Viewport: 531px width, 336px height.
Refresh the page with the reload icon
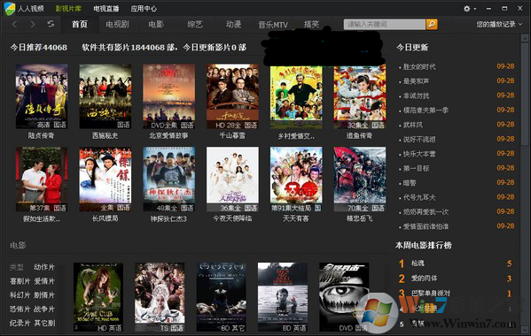click(51, 24)
